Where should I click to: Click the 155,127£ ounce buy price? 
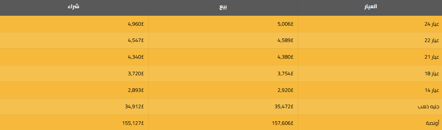[133, 123]
